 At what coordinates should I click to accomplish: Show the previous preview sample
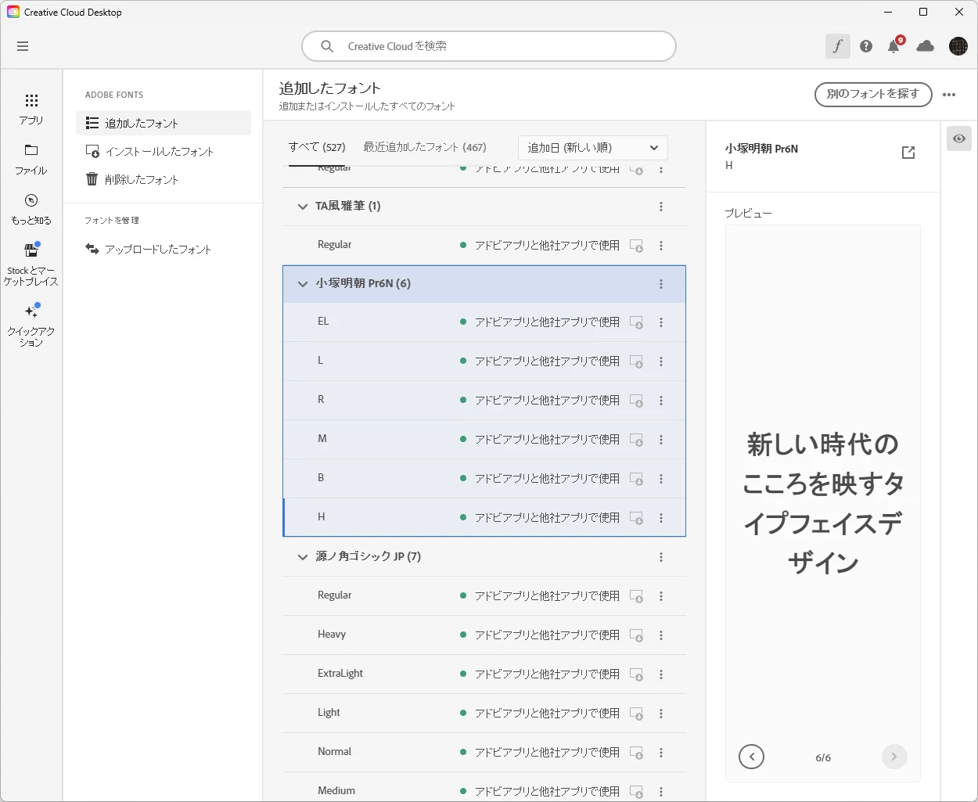tap(751, 757)
